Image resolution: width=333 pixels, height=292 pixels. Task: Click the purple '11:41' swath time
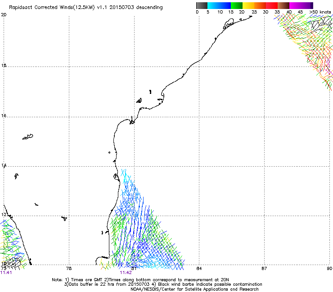6,273
